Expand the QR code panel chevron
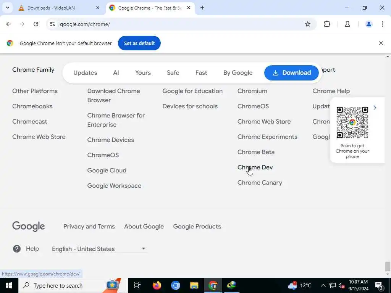The image size is (391, 293). tap(375, 108)
